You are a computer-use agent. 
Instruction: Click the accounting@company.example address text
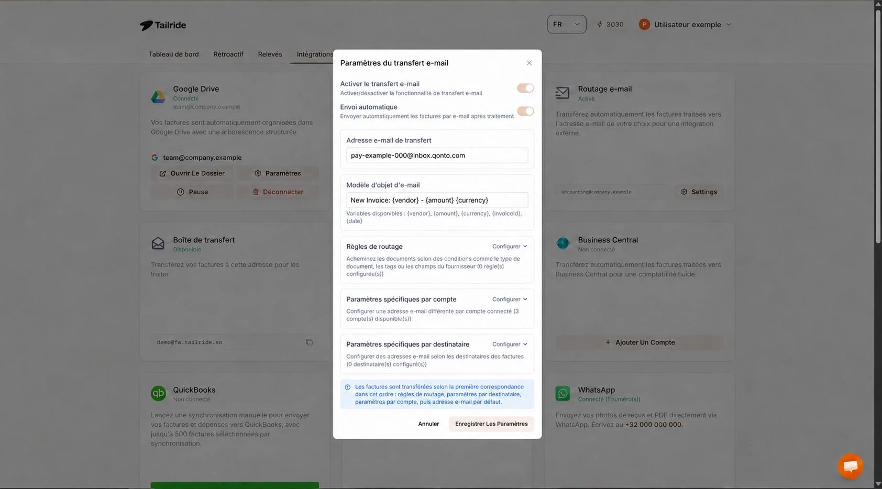[596, 192]
